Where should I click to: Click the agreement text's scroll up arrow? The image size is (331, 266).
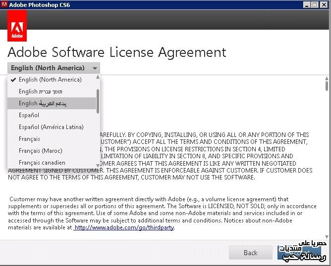pos(327,78)
